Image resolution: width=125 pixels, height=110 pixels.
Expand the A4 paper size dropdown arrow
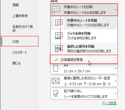[x=116, y=68]
